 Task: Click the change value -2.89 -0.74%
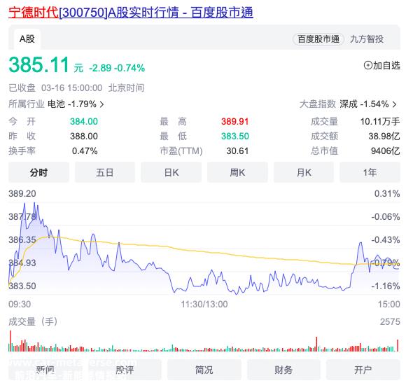click(x=117, y=68)
